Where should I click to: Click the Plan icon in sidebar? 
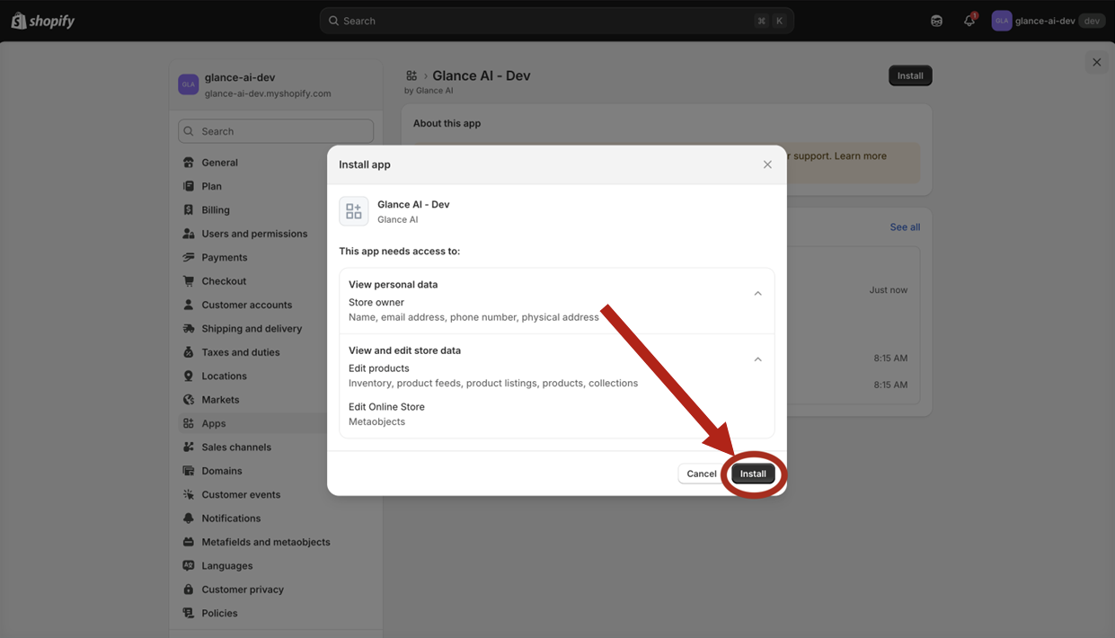point(189,186)
